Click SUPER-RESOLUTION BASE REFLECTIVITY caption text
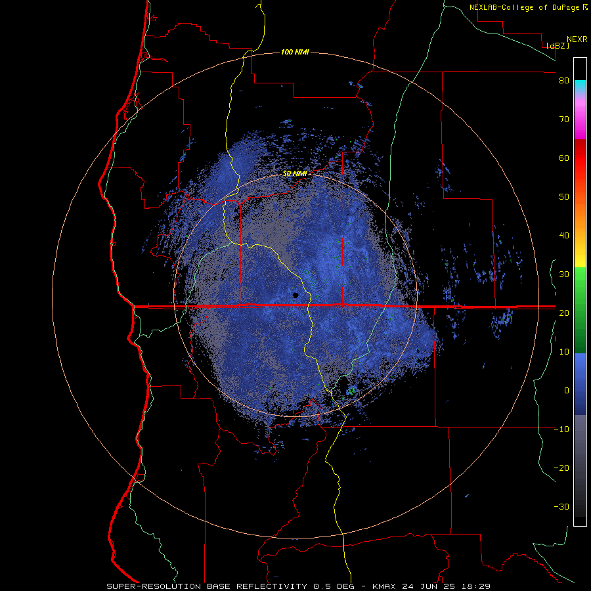The width and height of the screenshot is (591, 591). coord(207,586)
